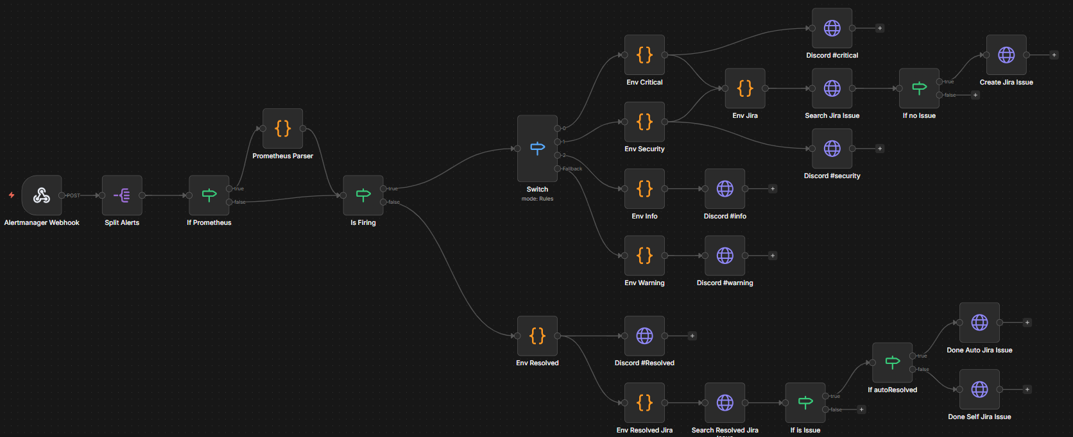Click the Discord #warning HTTP node
This screenshot has width=1073, height=437.
725,256
